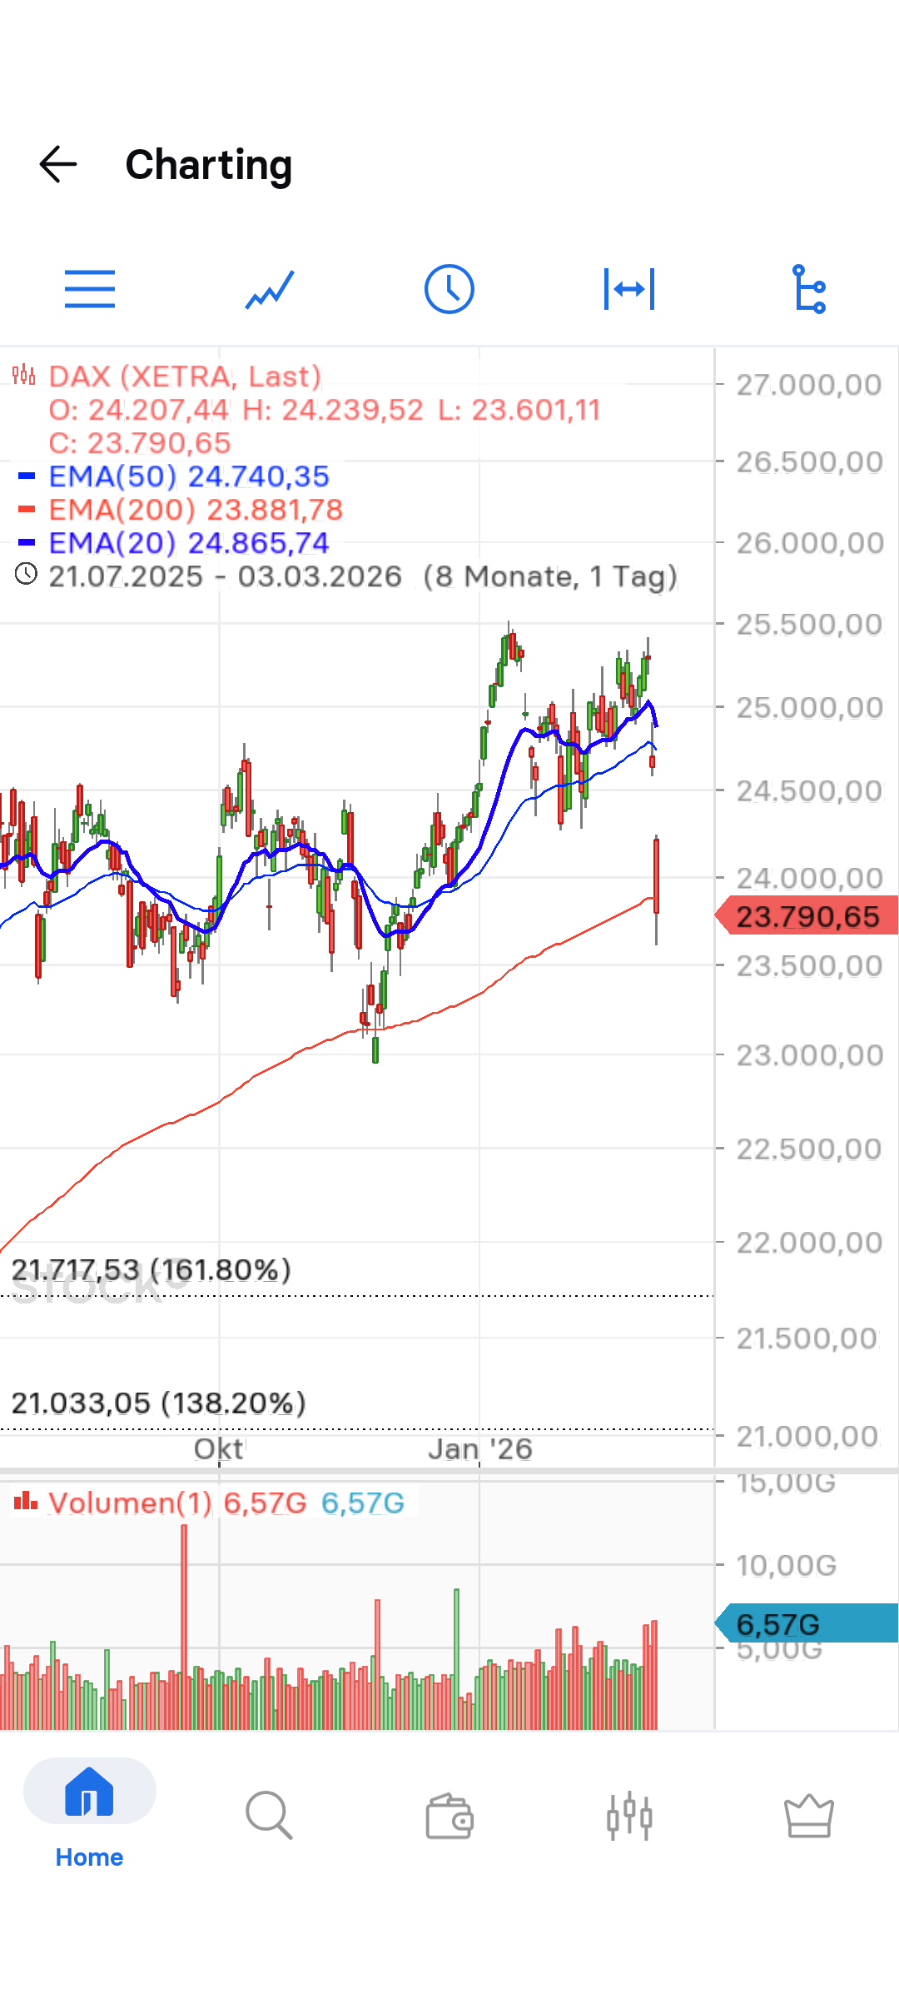Select the EMA(50) indicator label
The image size is (899, 1999).
pyautogui.click(x=188, y=476)
